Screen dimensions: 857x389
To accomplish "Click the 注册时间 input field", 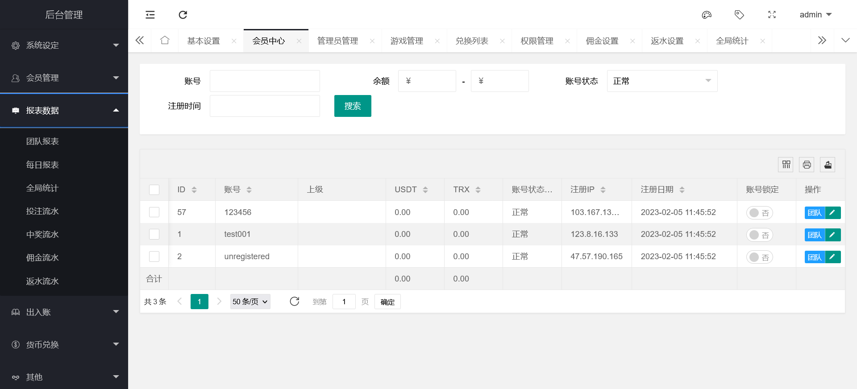I will [x=265, y=106].
